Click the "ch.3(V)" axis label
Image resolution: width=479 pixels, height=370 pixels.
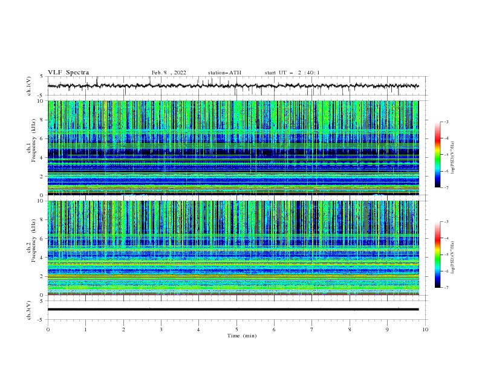29,310
